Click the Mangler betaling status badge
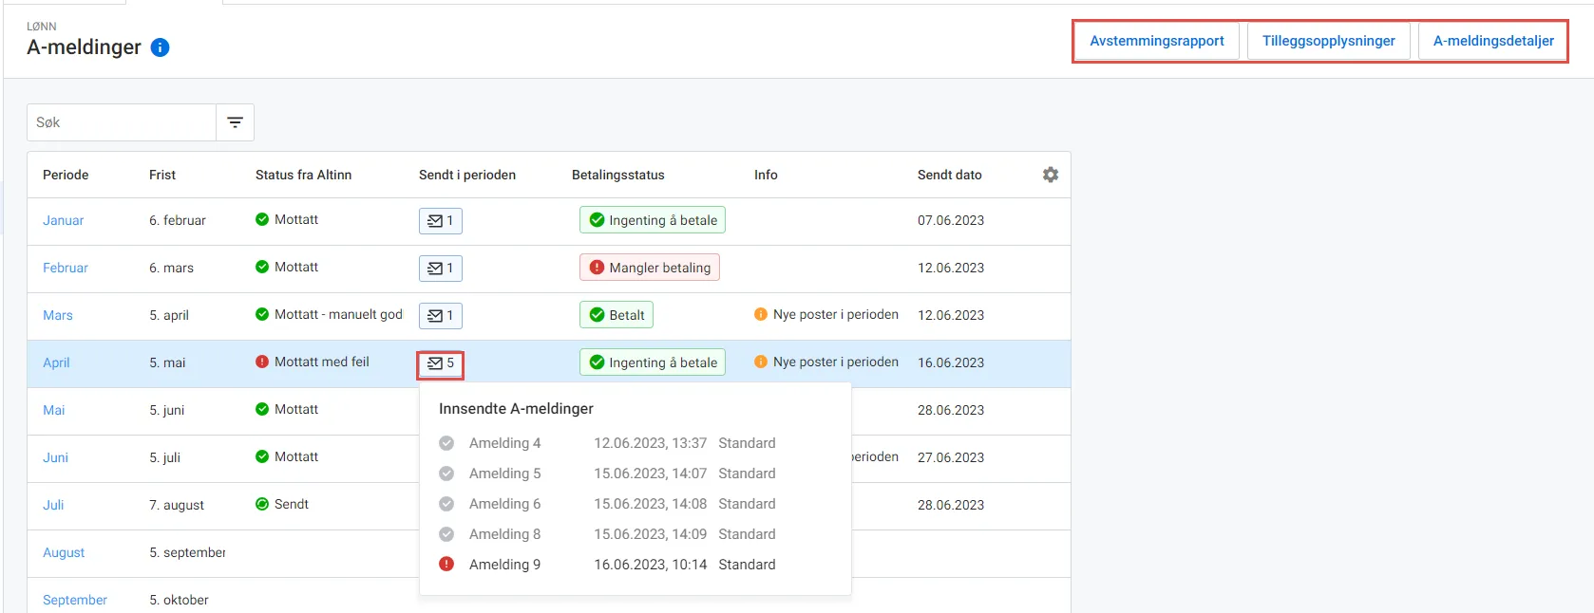The height and width of the screenshot is (613, 1594). click(650, 268)
